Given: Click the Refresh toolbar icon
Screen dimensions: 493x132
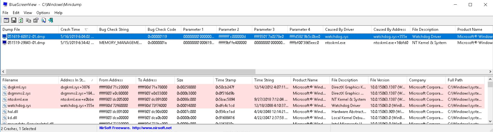Looking at the screenshot, I should [x=21, y=20].
